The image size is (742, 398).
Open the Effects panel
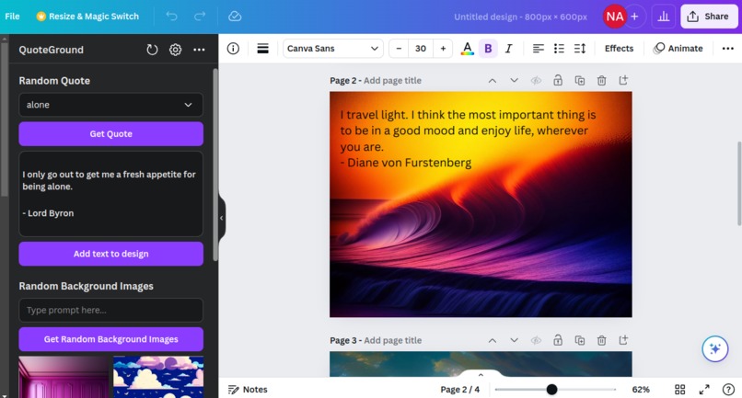coord(619,48)
